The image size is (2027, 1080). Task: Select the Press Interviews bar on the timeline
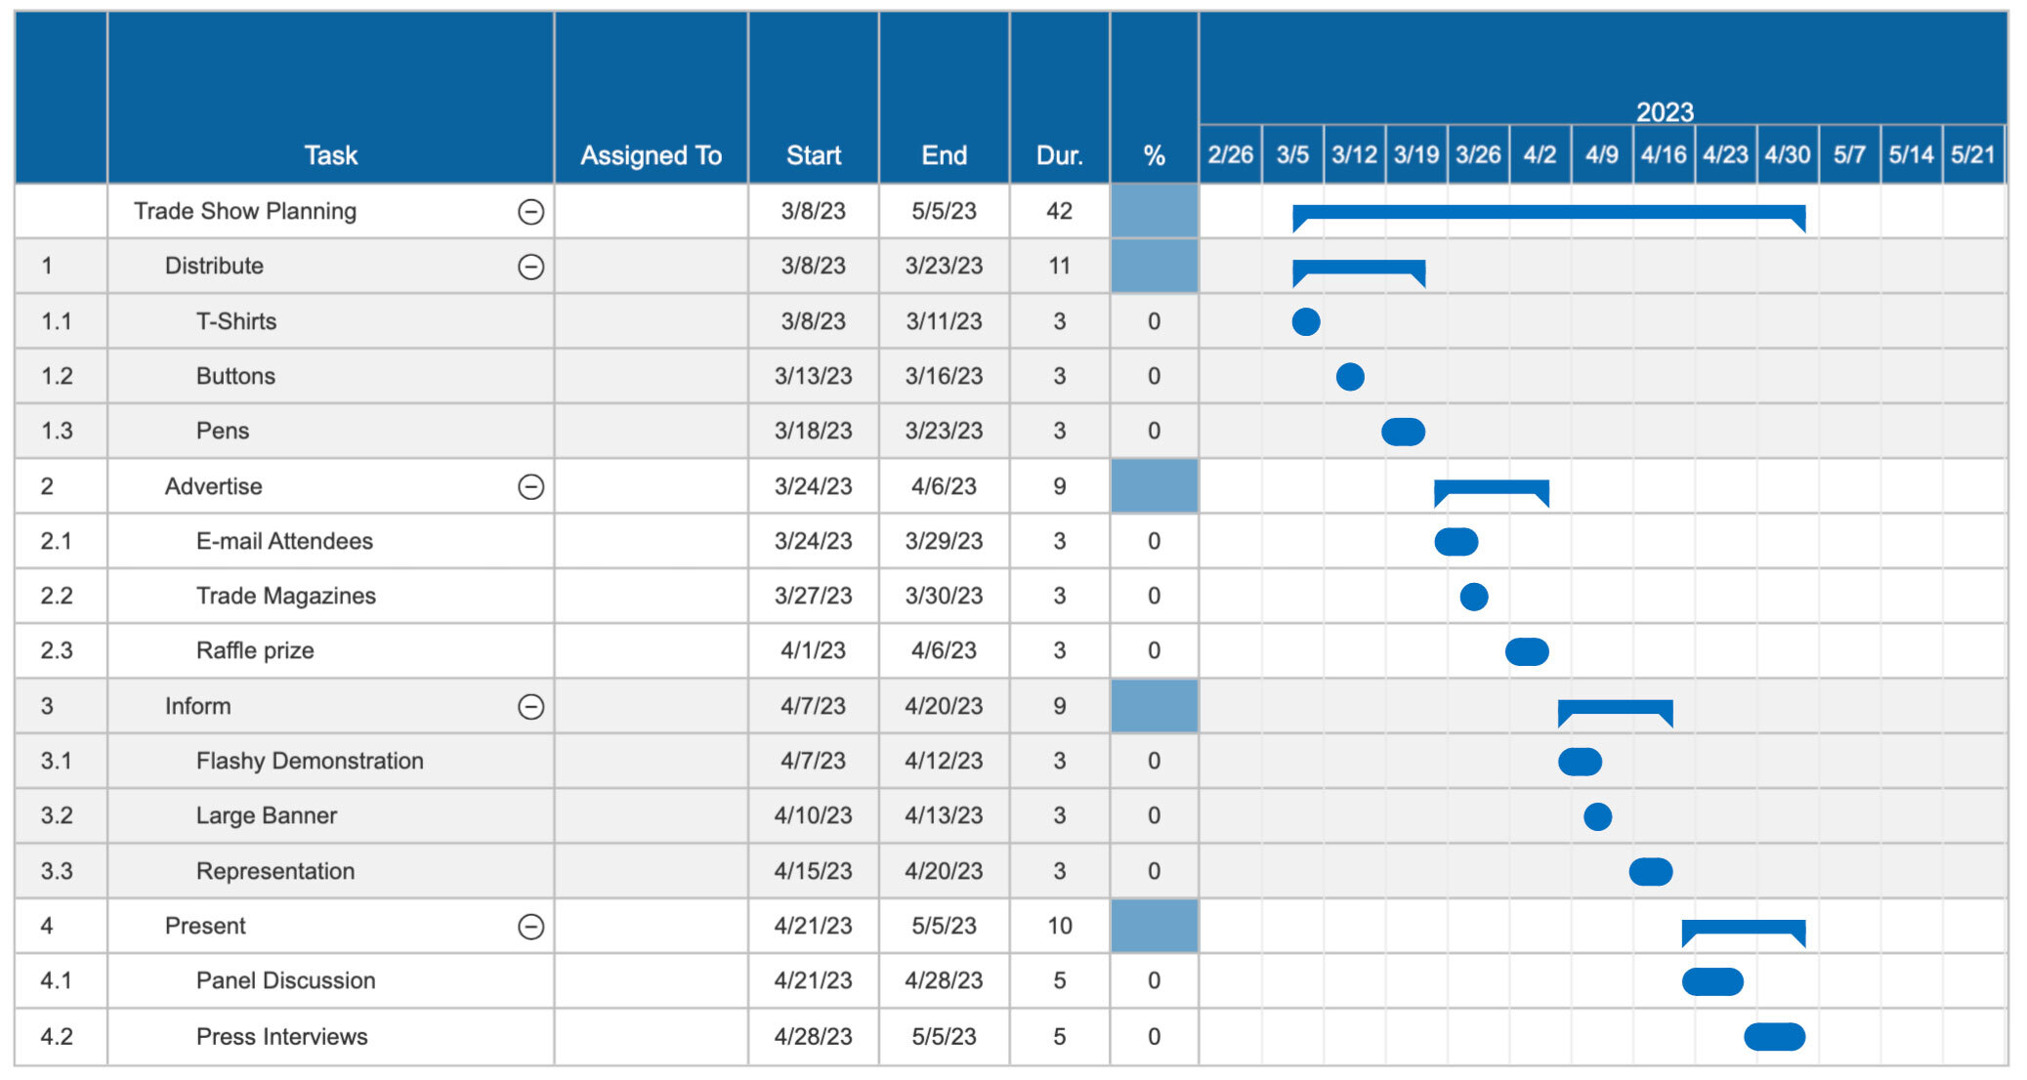1774,1036
